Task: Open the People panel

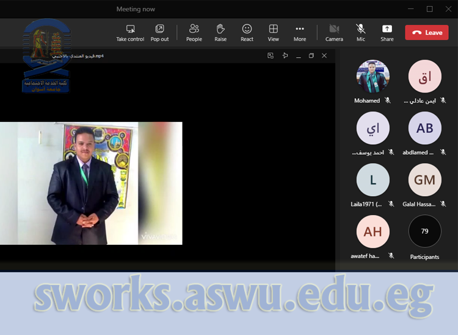Action: point(194,33)
